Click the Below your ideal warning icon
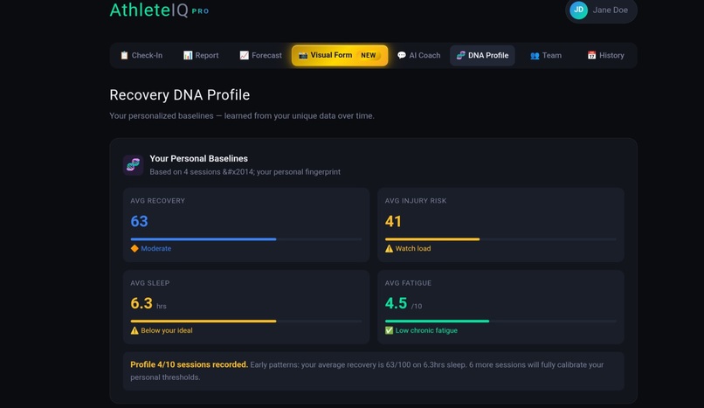Viewport: 704px width, 408px height. coord(135,330)
